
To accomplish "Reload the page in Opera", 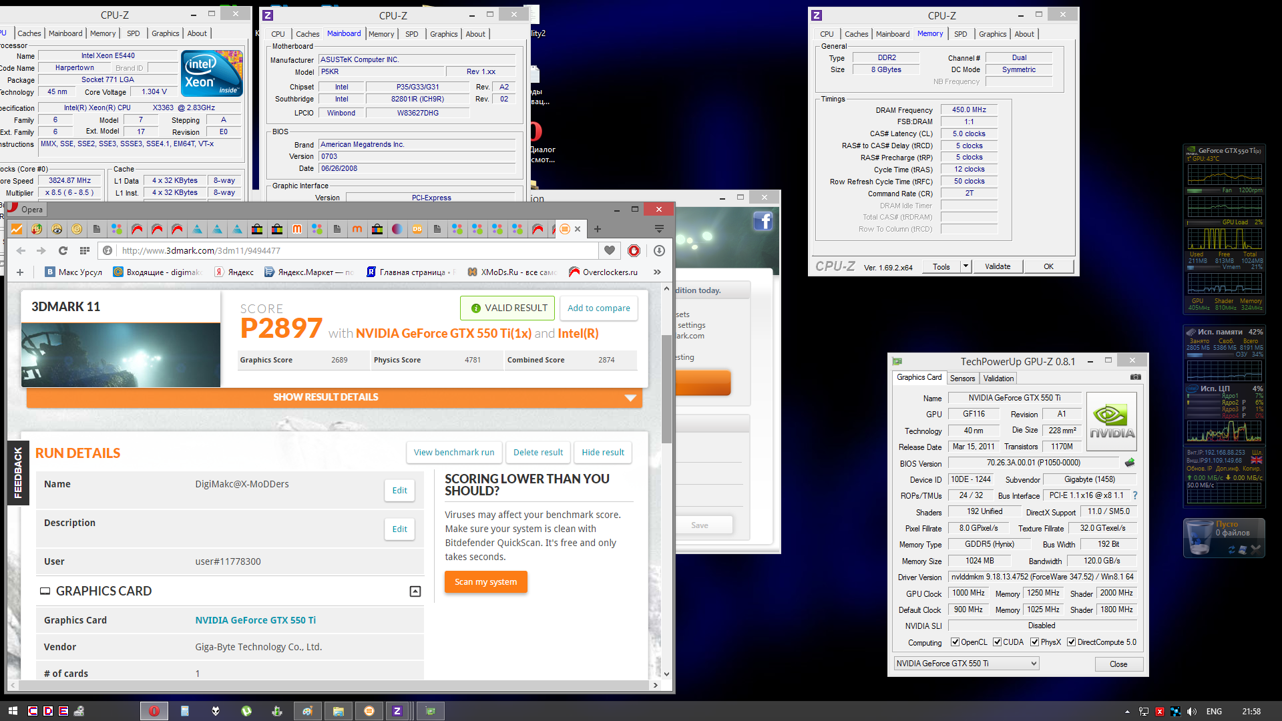I will [x=63, y=250].
